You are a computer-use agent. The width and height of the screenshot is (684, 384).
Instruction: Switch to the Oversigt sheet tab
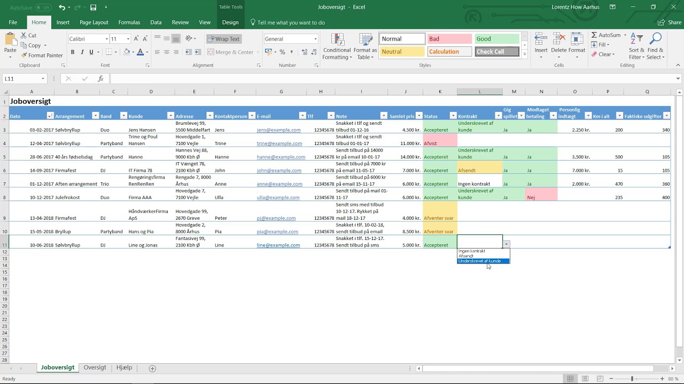[95, 368]
